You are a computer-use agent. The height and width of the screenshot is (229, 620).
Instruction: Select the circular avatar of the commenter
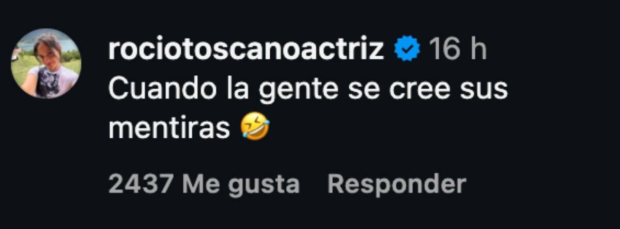point(46,63)
